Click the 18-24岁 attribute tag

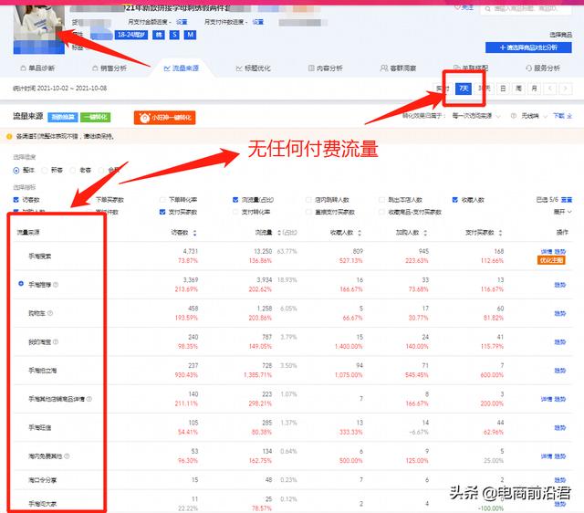[131, 35]
